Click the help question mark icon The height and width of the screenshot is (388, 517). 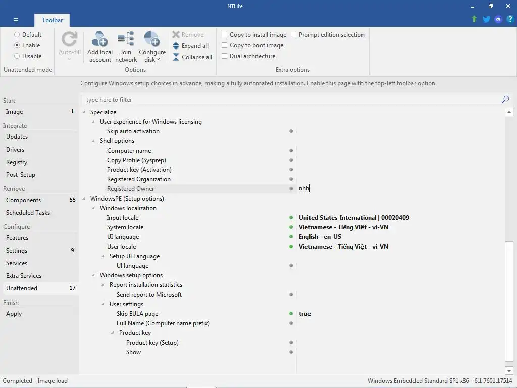tap(510, 19)
